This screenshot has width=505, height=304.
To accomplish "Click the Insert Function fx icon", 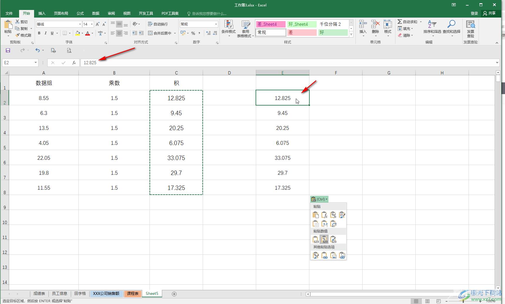I will point(74,62).
